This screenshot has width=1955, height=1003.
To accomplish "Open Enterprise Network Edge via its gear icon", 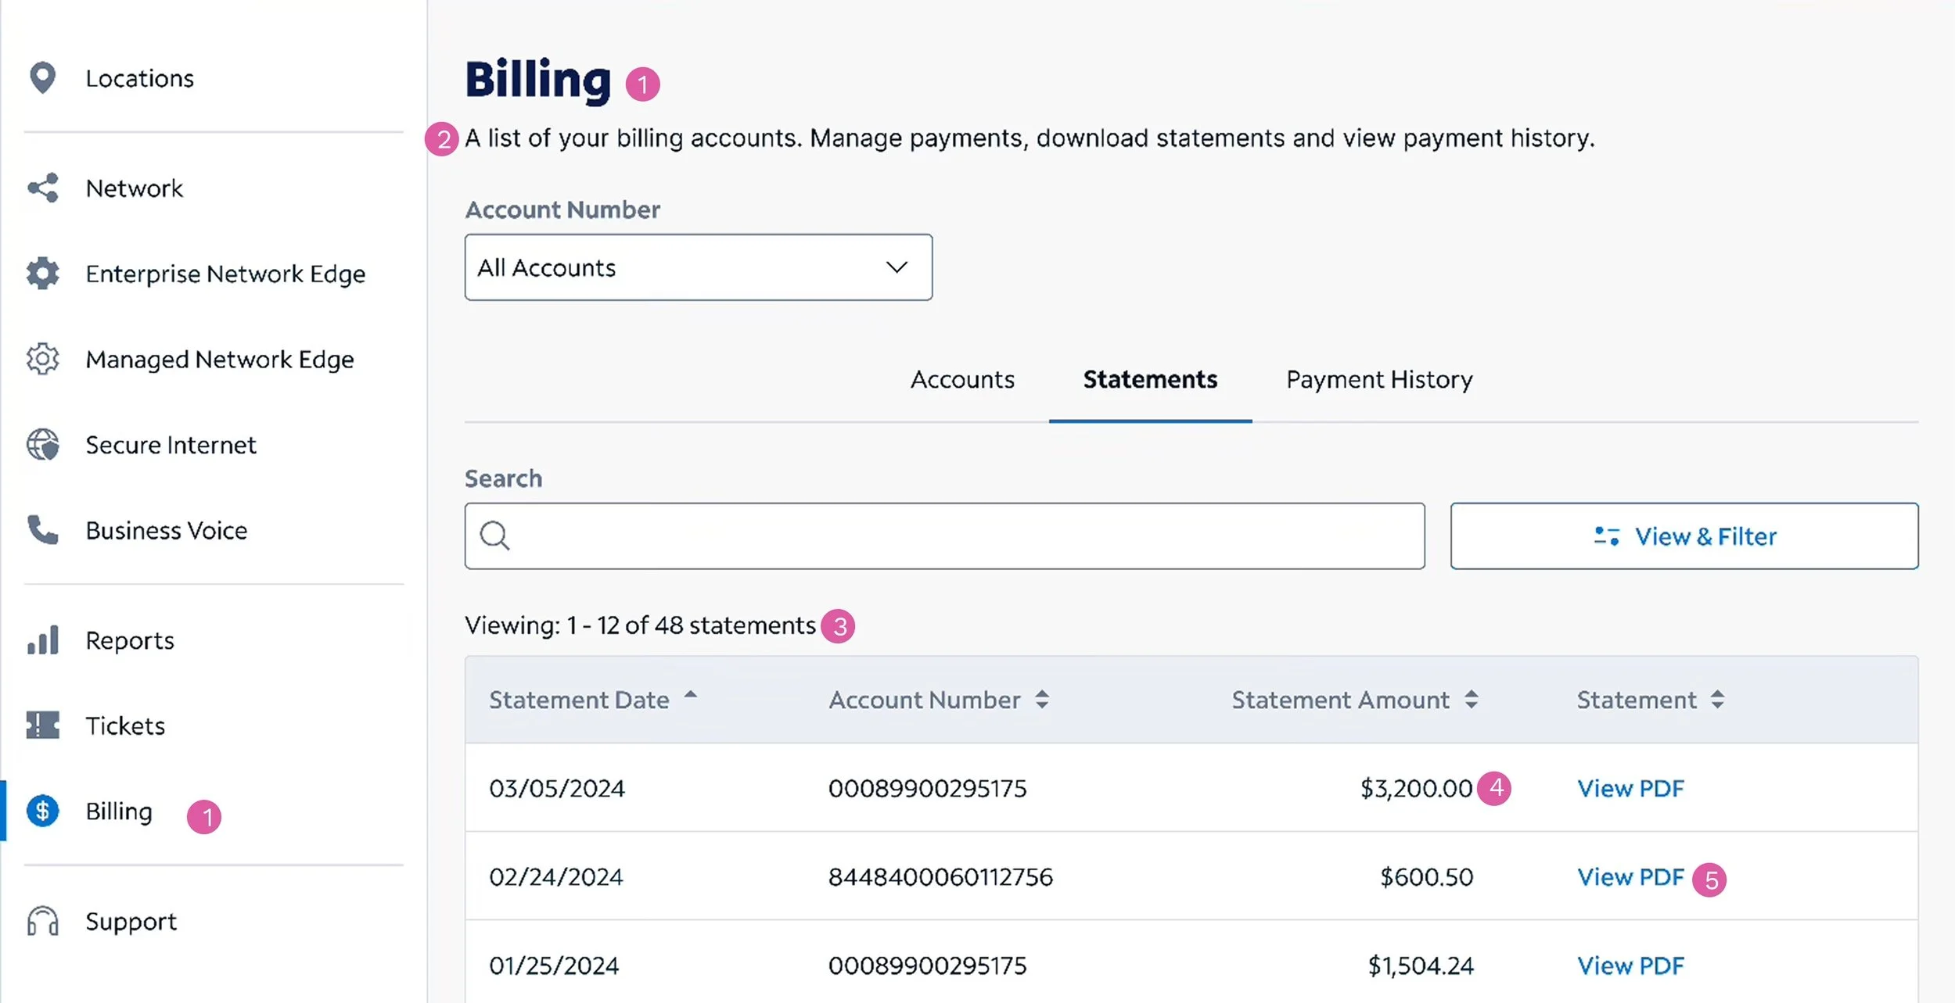I will tap(41, 273).
